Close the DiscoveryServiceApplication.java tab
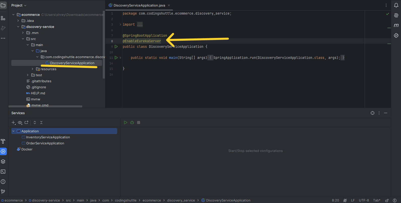The height and width of the screenshot is (203, 401). coord(169,5)
